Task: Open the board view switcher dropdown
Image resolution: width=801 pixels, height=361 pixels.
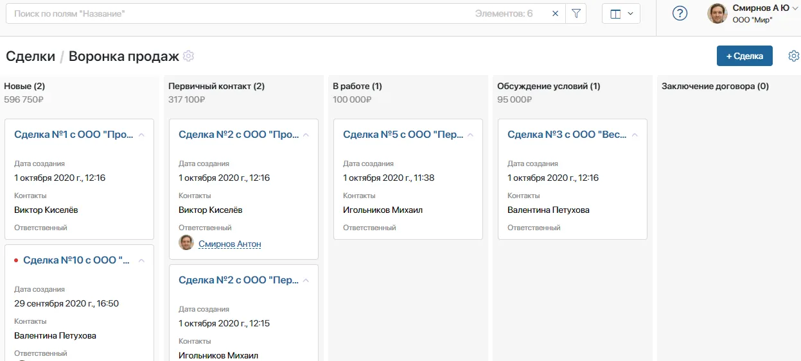Action: coord(621,13)
